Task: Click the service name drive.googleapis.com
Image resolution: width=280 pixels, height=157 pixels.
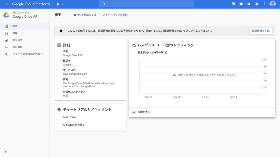Action: 75,74
